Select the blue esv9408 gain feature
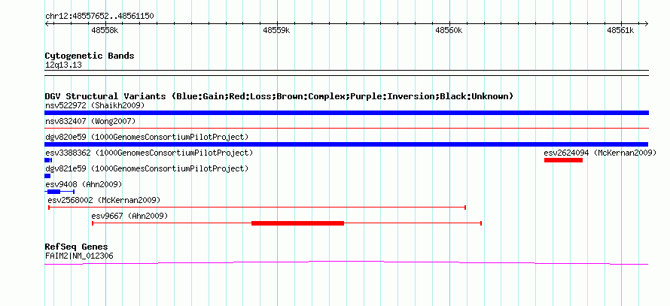The height and width of the screenshot is (306, 670). (x=59, y=192)
